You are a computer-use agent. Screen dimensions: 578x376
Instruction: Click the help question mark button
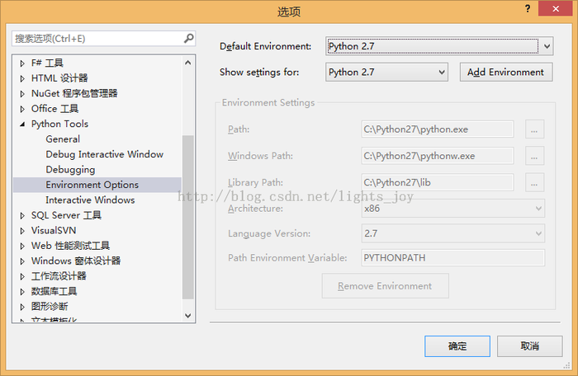click(x=527, y=7)
